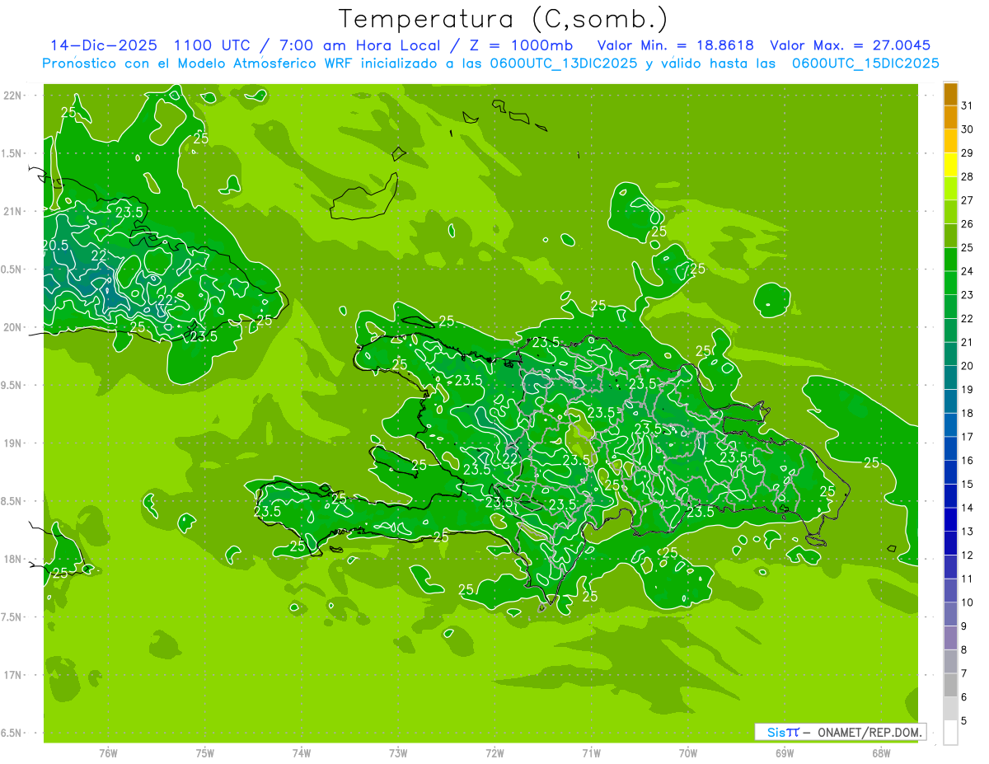Click the '21N' latitude axis label
Screen dimensions: 989x764
point(13,211)
